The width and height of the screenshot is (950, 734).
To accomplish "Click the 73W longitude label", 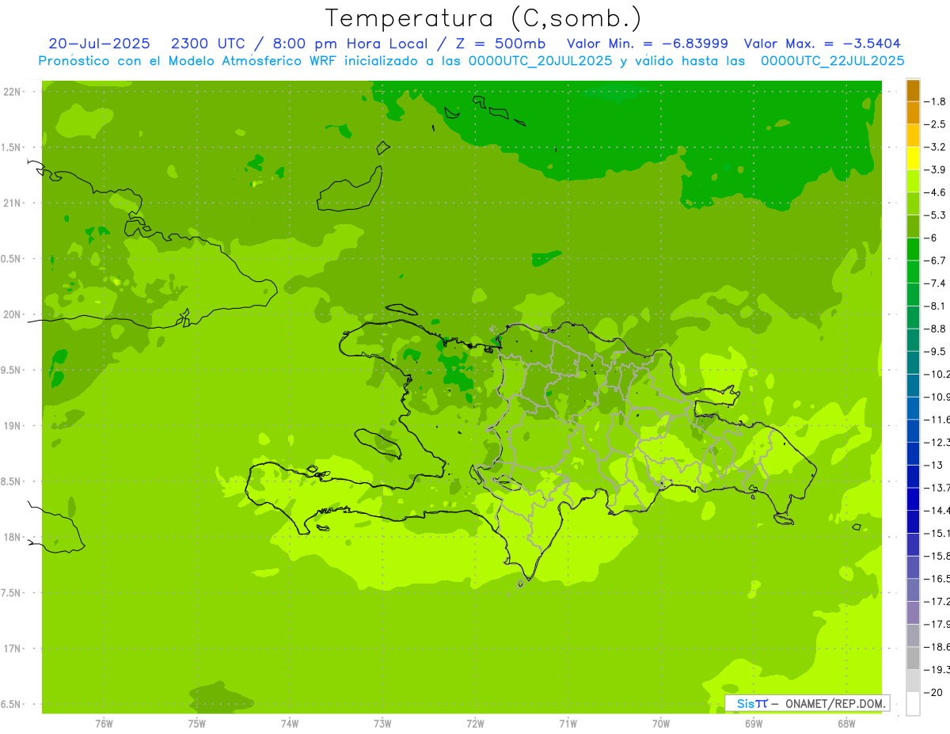I will point(382,724).
